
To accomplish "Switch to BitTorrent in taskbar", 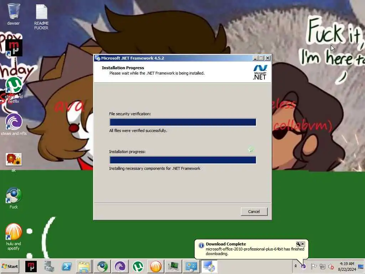I will pos(120,266).
